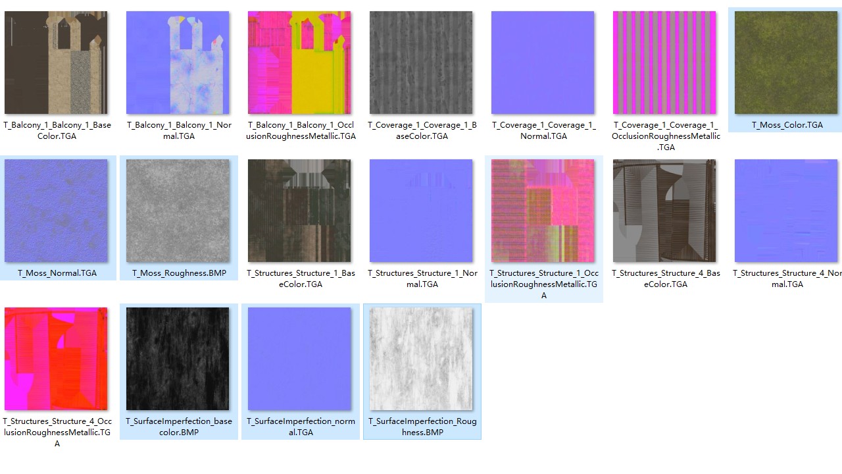Screen dimensions: 842x474
Task: Click the striped Coverage OcclusionRoughnessMetallic thumbnail
Action: click(x=664, y=63)
